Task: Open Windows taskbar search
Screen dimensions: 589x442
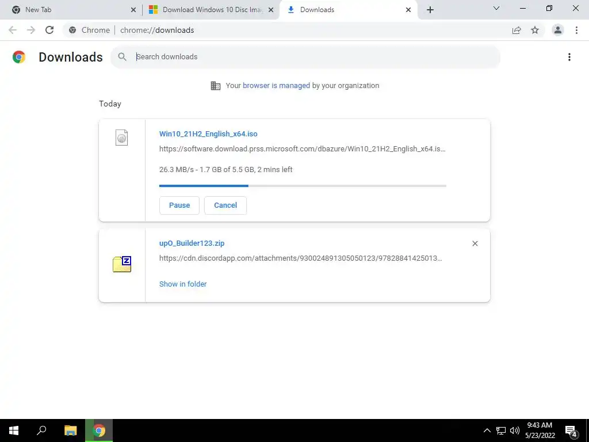Action: click(x=41, y=430)
